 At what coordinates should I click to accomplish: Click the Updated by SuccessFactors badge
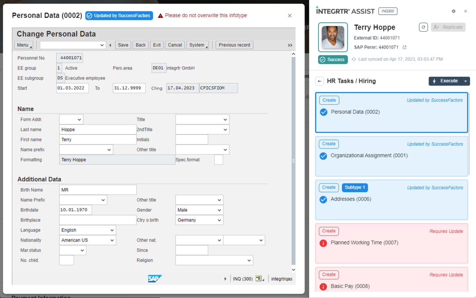(x=119, y=16)
